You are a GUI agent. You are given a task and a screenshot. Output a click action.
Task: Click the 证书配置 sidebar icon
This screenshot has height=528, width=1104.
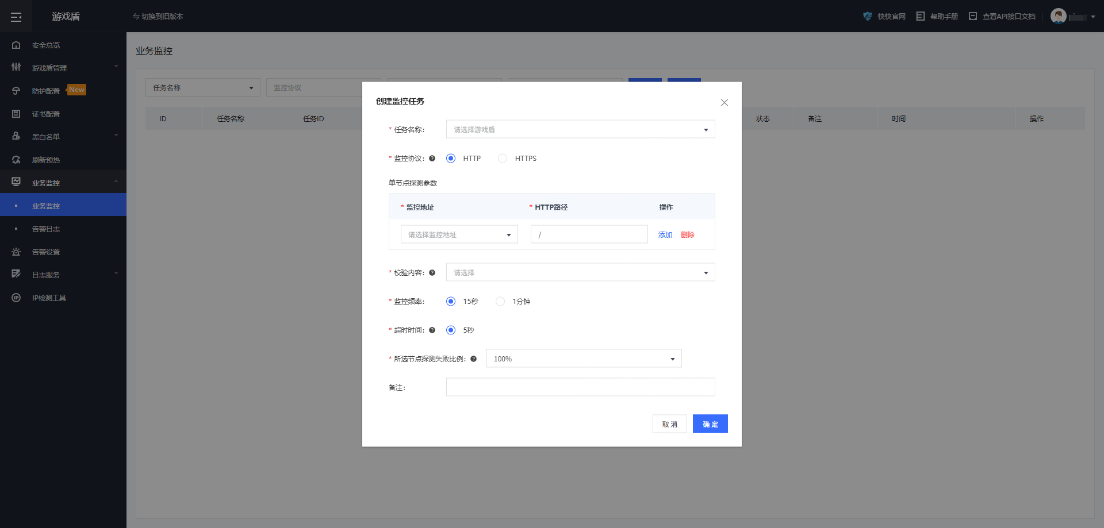pos(47,114)
